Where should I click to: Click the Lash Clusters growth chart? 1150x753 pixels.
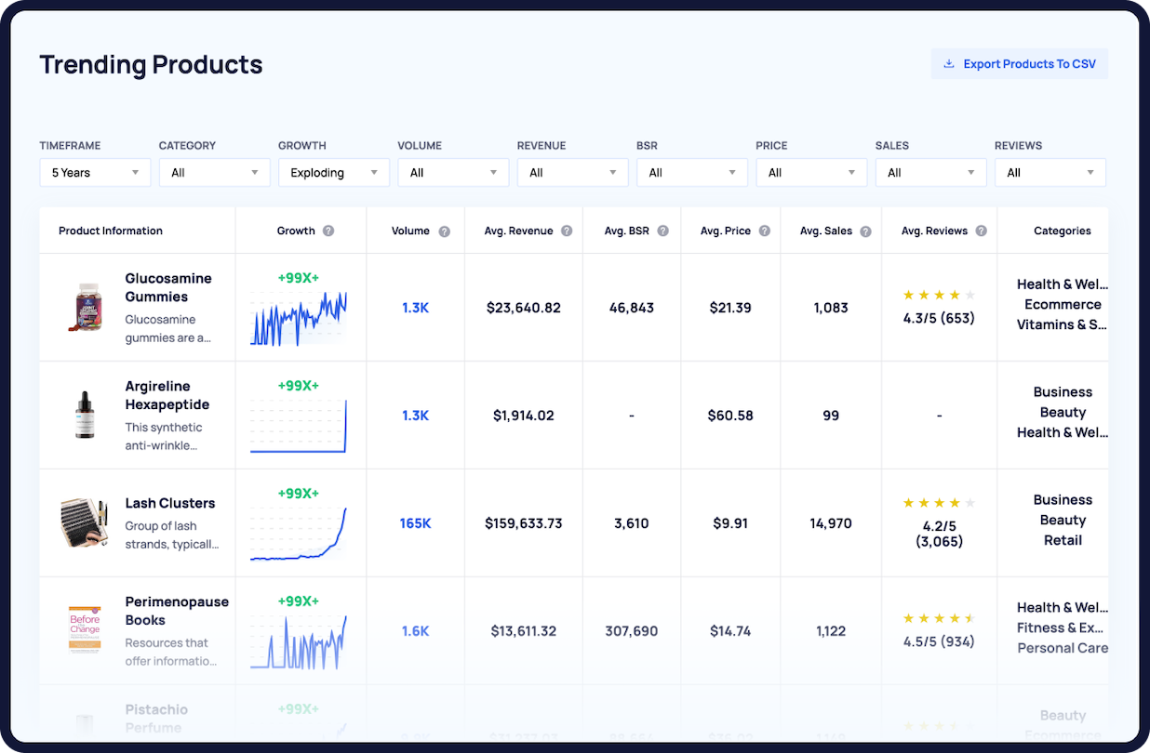pos(299,534)
